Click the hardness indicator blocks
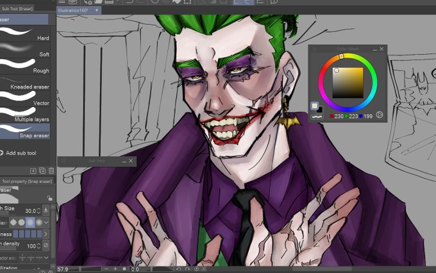The image size is (436, 273). click(x=27, y=234)
